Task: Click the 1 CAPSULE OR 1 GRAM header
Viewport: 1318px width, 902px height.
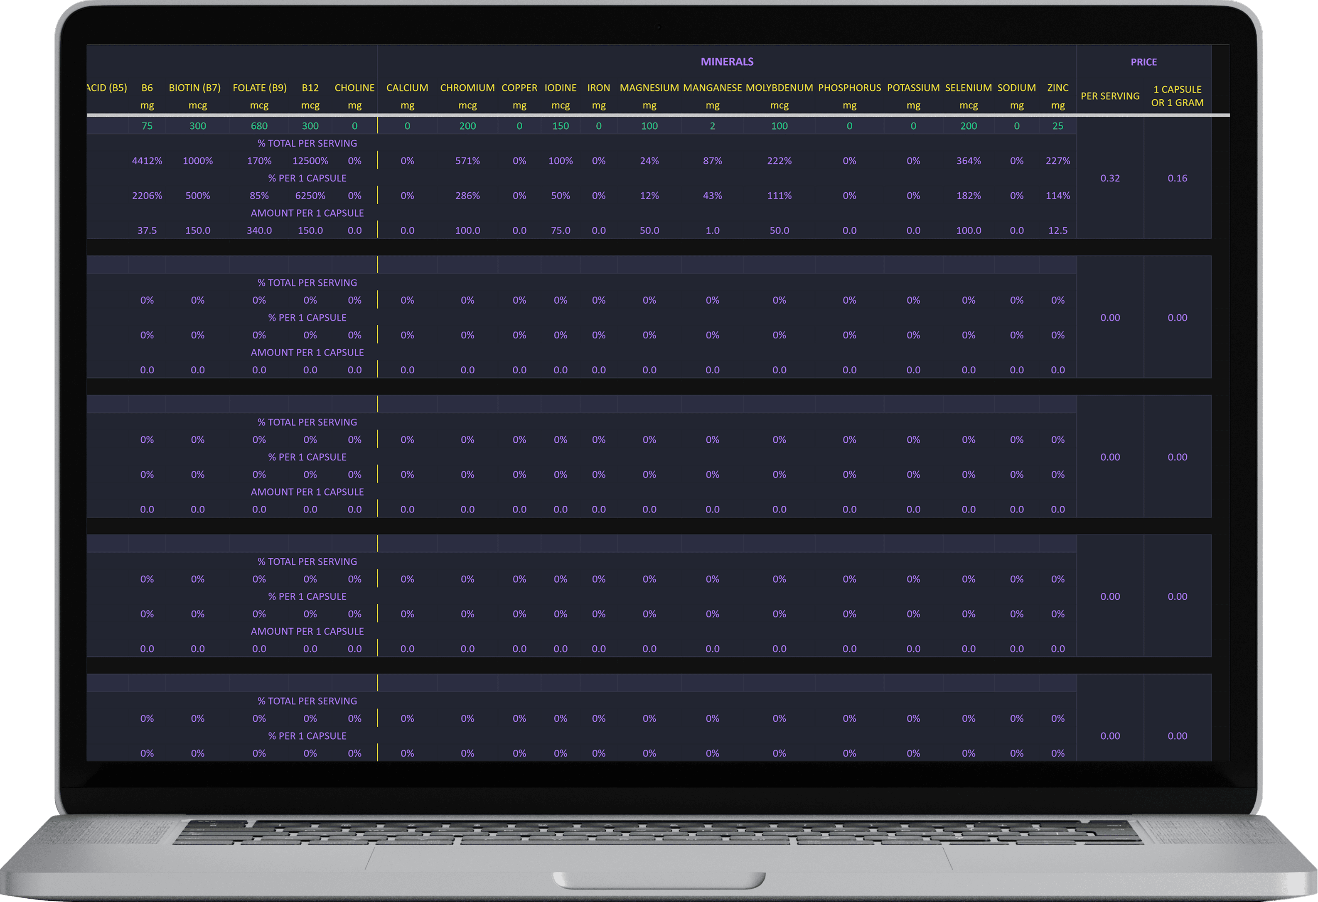Action: pyautogui.click(x=1177, y=96)
